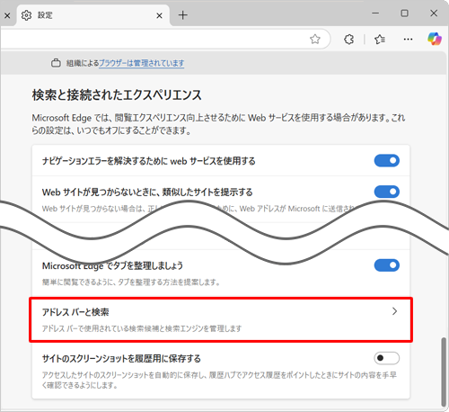Image resolution: width=449 pixels, height=412 pixels.
Task: Toggle ナビゲーションエラーを解決するために web サービス switch
Action: tap(387, 160)
